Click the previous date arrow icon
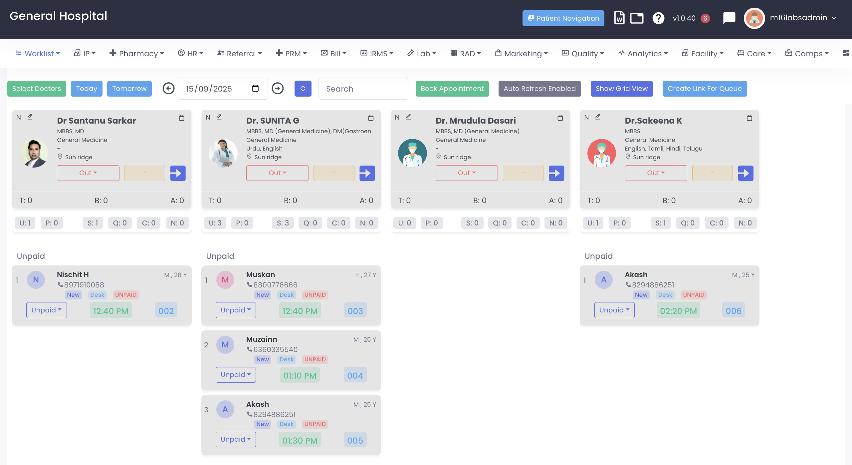This screenshot has height=465, width=852. (x=168, y=89)
